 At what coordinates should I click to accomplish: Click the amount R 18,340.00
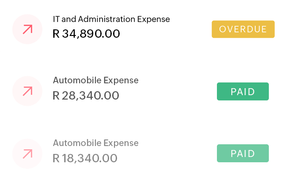coord(85,158)
